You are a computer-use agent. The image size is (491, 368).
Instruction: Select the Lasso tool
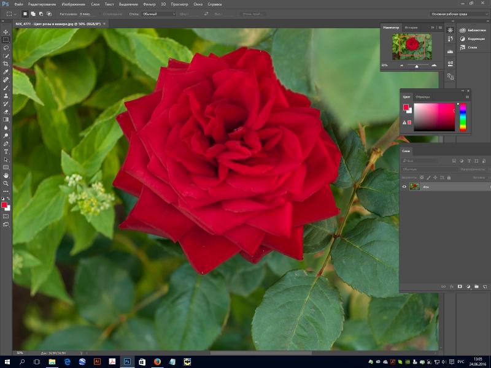6,48
